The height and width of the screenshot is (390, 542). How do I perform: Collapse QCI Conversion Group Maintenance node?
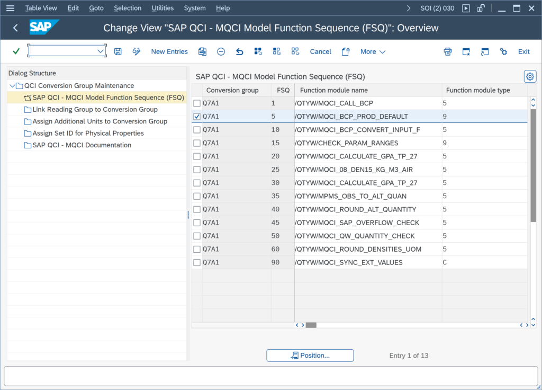(x=12, y=85)
